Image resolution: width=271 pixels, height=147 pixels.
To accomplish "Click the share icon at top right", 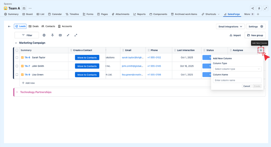I will 253,8.
